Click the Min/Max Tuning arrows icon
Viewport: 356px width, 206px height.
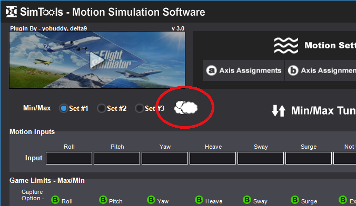[x=279, y=110]
